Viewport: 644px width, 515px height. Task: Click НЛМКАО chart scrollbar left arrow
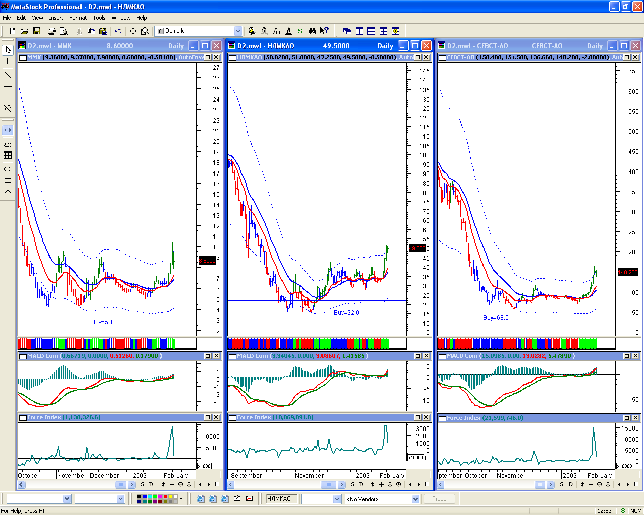(x=231, y=485)
